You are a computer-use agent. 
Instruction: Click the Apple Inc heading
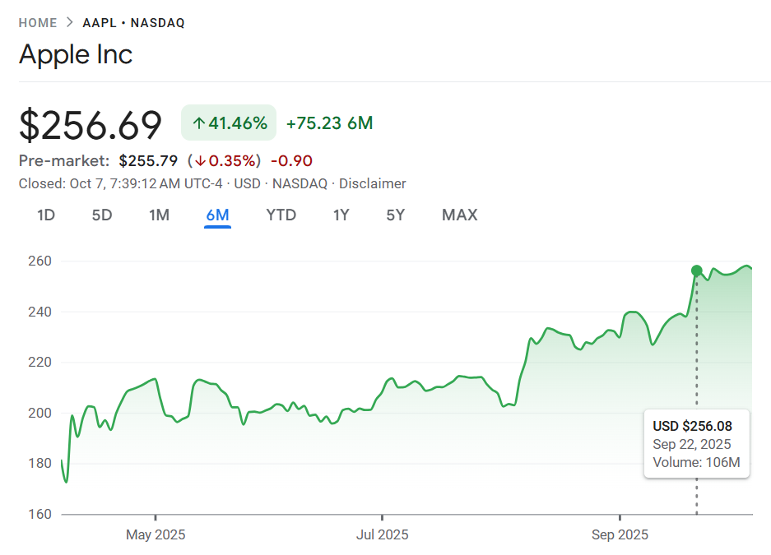pyautogui.click(x=76, y=55)
